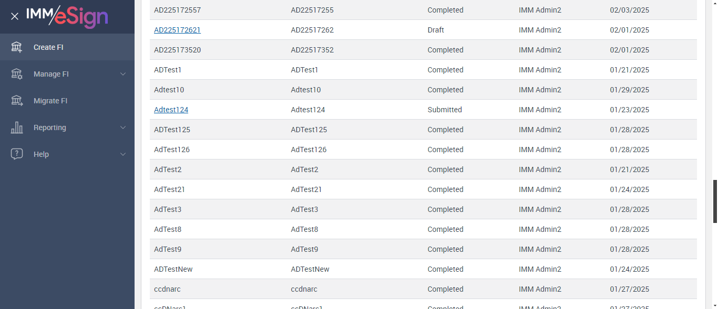Expand the Help submenu chevron

123,154
